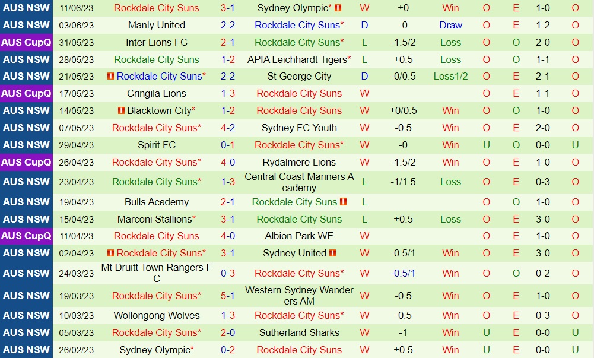Click the AUS CupQ badge on the 31/05/23 row
Screen dimensions: 594x358
pos(27,43)
